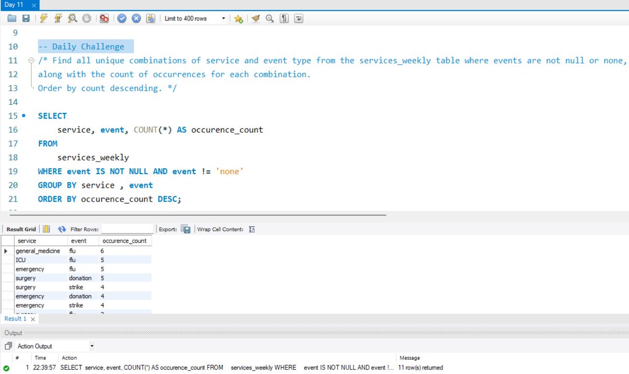Select the general_medicine cell

(41, 251)
